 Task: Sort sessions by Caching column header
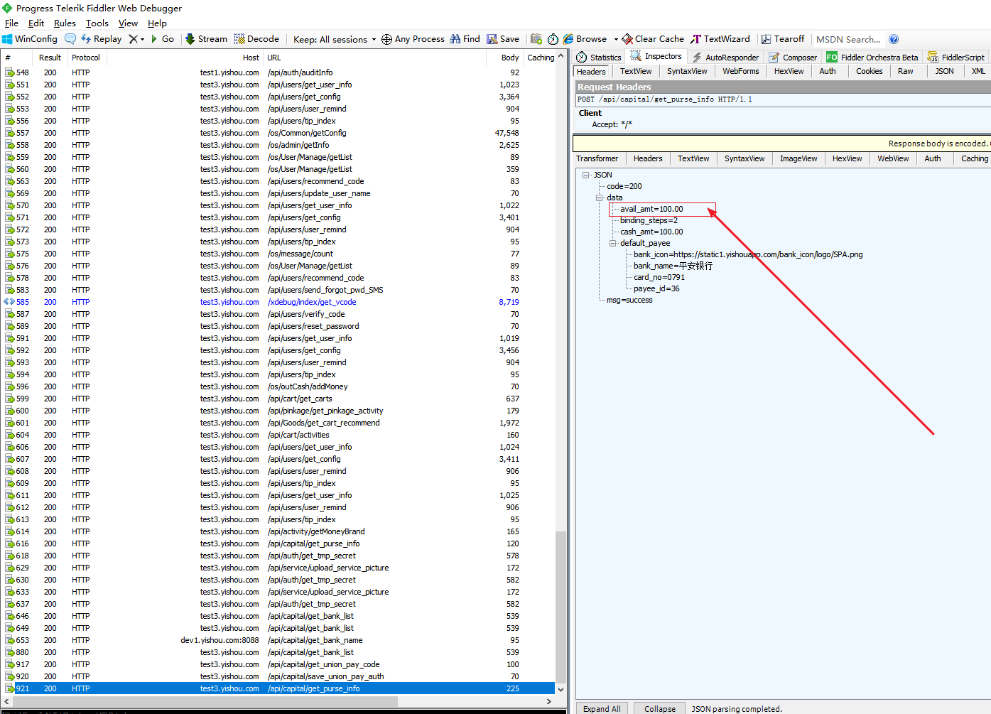click(541, 58)
